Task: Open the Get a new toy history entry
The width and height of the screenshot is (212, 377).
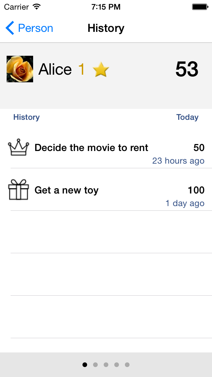Action: click(x=66, y=190)
